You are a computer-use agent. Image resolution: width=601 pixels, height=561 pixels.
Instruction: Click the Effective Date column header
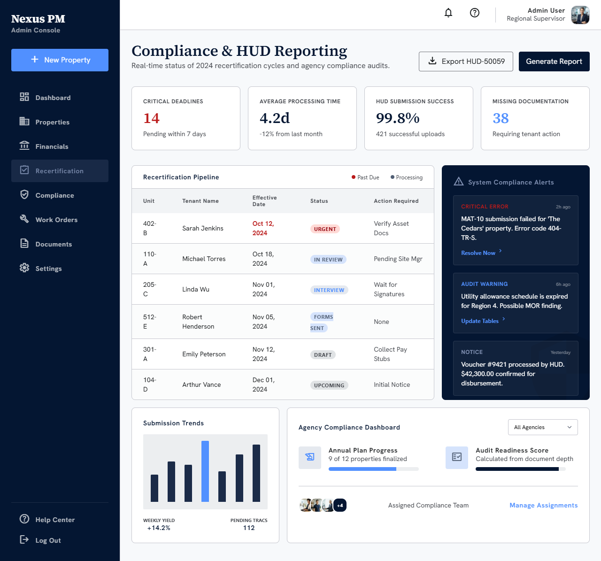pos(265,201)
